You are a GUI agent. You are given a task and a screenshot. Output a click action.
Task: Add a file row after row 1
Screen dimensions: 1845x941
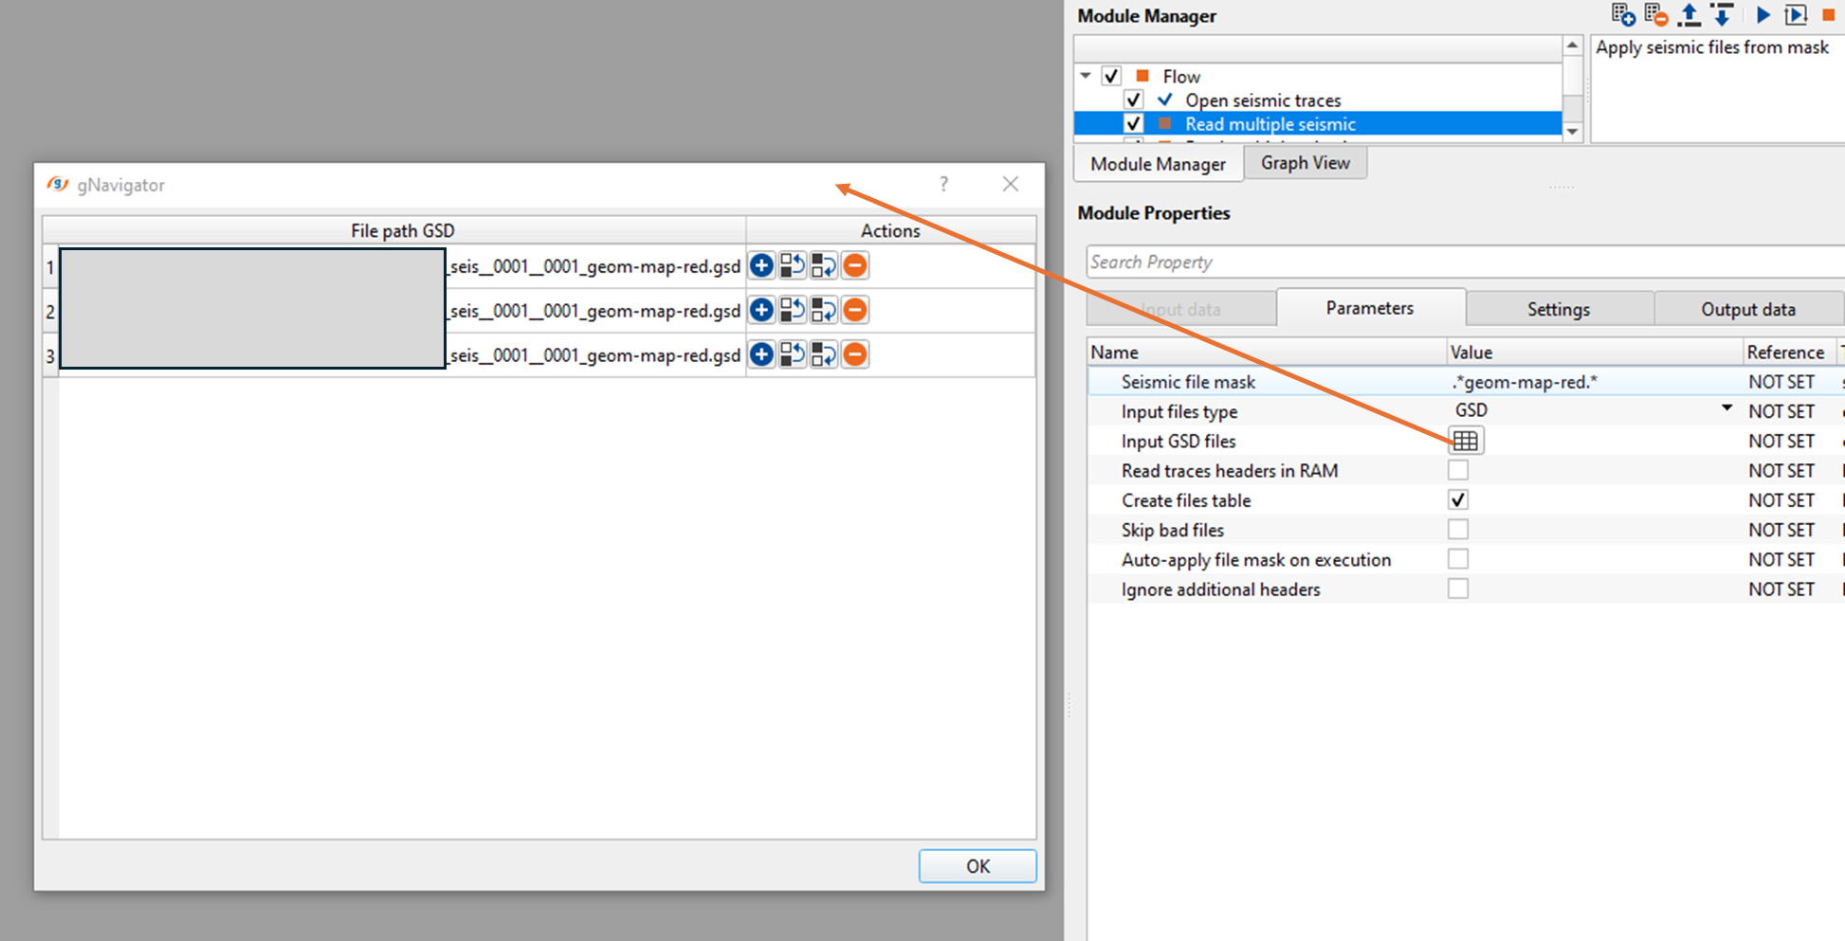point(761,266)
